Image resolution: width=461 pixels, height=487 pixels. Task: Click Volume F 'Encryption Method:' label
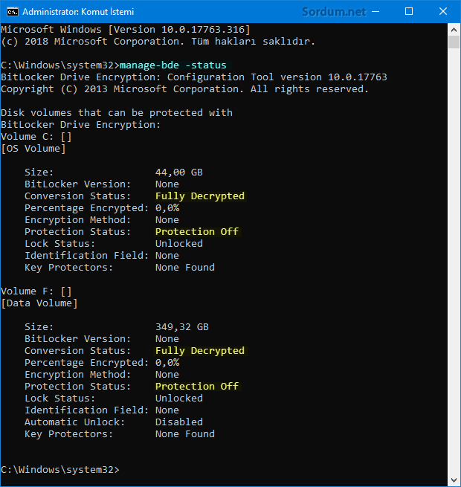(77, 375)
